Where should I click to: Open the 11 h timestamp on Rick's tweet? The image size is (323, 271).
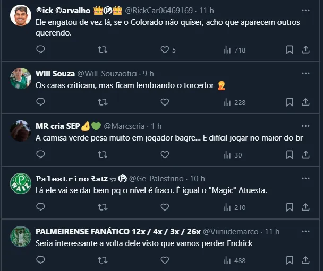click(x=207, y=10)
